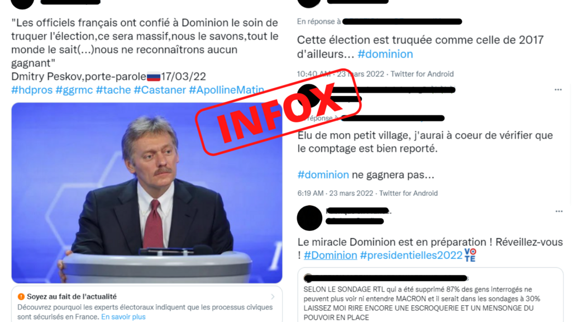572x322 pixels.
Task: Click the '6:19 AM · 23 mars 2022' timestamp
Action: [x=335, y=193]
